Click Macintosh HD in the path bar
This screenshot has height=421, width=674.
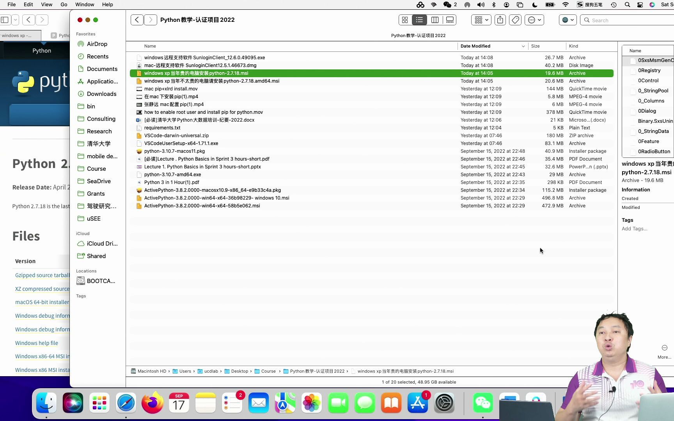[x=148, y=371]
